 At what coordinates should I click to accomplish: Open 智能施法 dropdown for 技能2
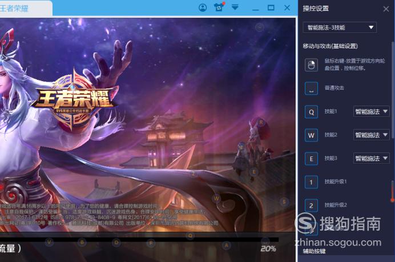click(372, 135)
